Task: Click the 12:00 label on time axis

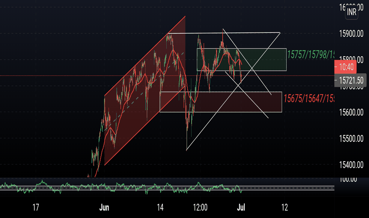Action: coord(200,207)
